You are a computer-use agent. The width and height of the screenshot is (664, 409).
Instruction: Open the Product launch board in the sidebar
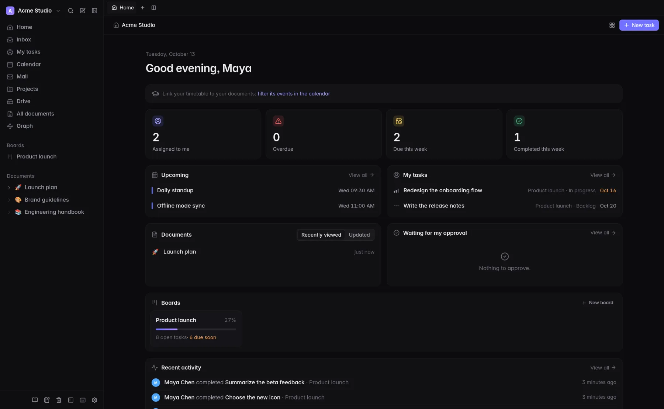click(x=52, y=157)
